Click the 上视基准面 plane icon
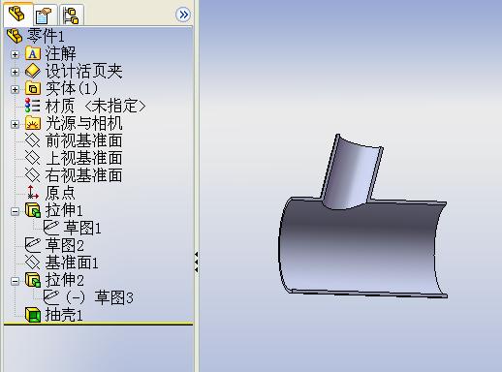 point(33,158)
